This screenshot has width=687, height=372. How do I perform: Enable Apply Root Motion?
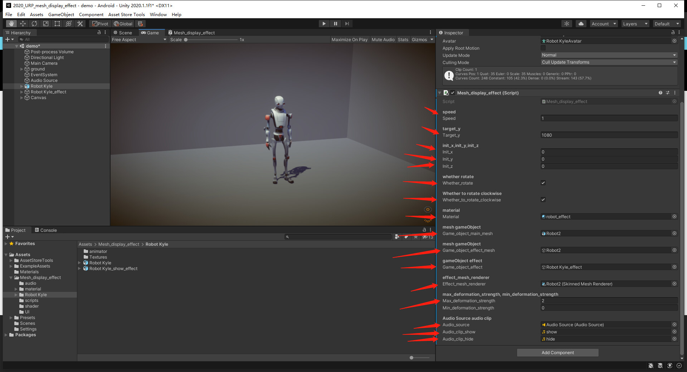coord(543,48)
